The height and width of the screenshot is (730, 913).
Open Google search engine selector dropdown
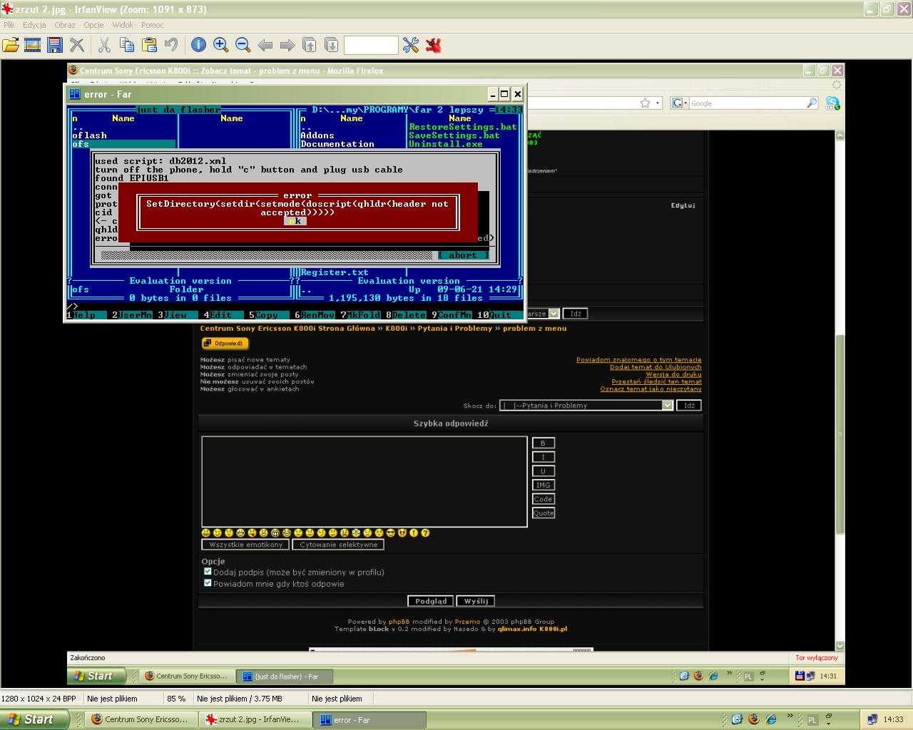pos(680,103)
